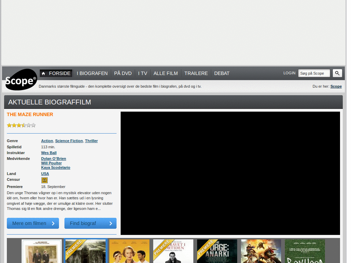This screenshot has width=351, height=263.
Task: Focus the Søg på Scope search field
Action: click(314, 73)
